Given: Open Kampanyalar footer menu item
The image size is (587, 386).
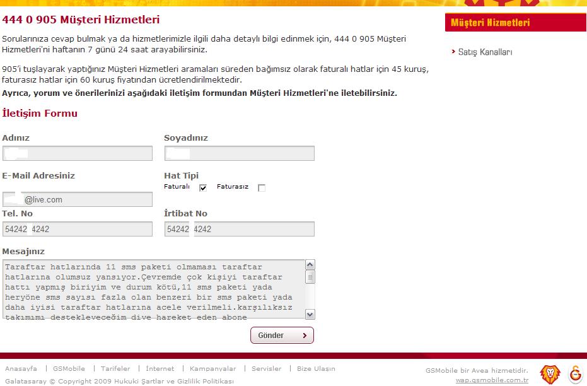Looking at the screenshot, I should click(212, 369).
